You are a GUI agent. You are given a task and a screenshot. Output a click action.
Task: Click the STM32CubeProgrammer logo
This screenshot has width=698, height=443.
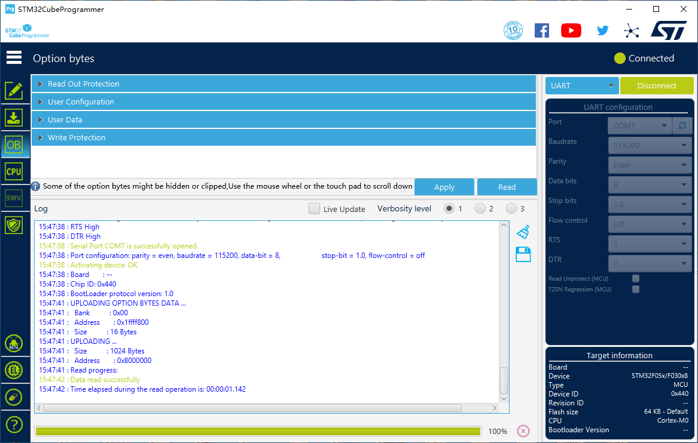(27, 31)
